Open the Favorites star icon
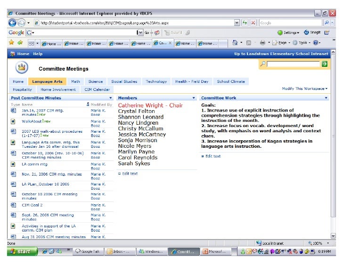 click(11, 43)
